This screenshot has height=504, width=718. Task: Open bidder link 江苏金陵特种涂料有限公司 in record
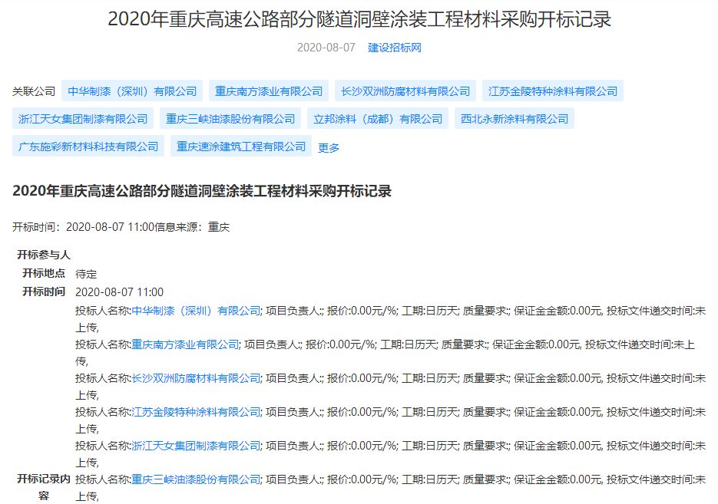[x=196, y=412]
